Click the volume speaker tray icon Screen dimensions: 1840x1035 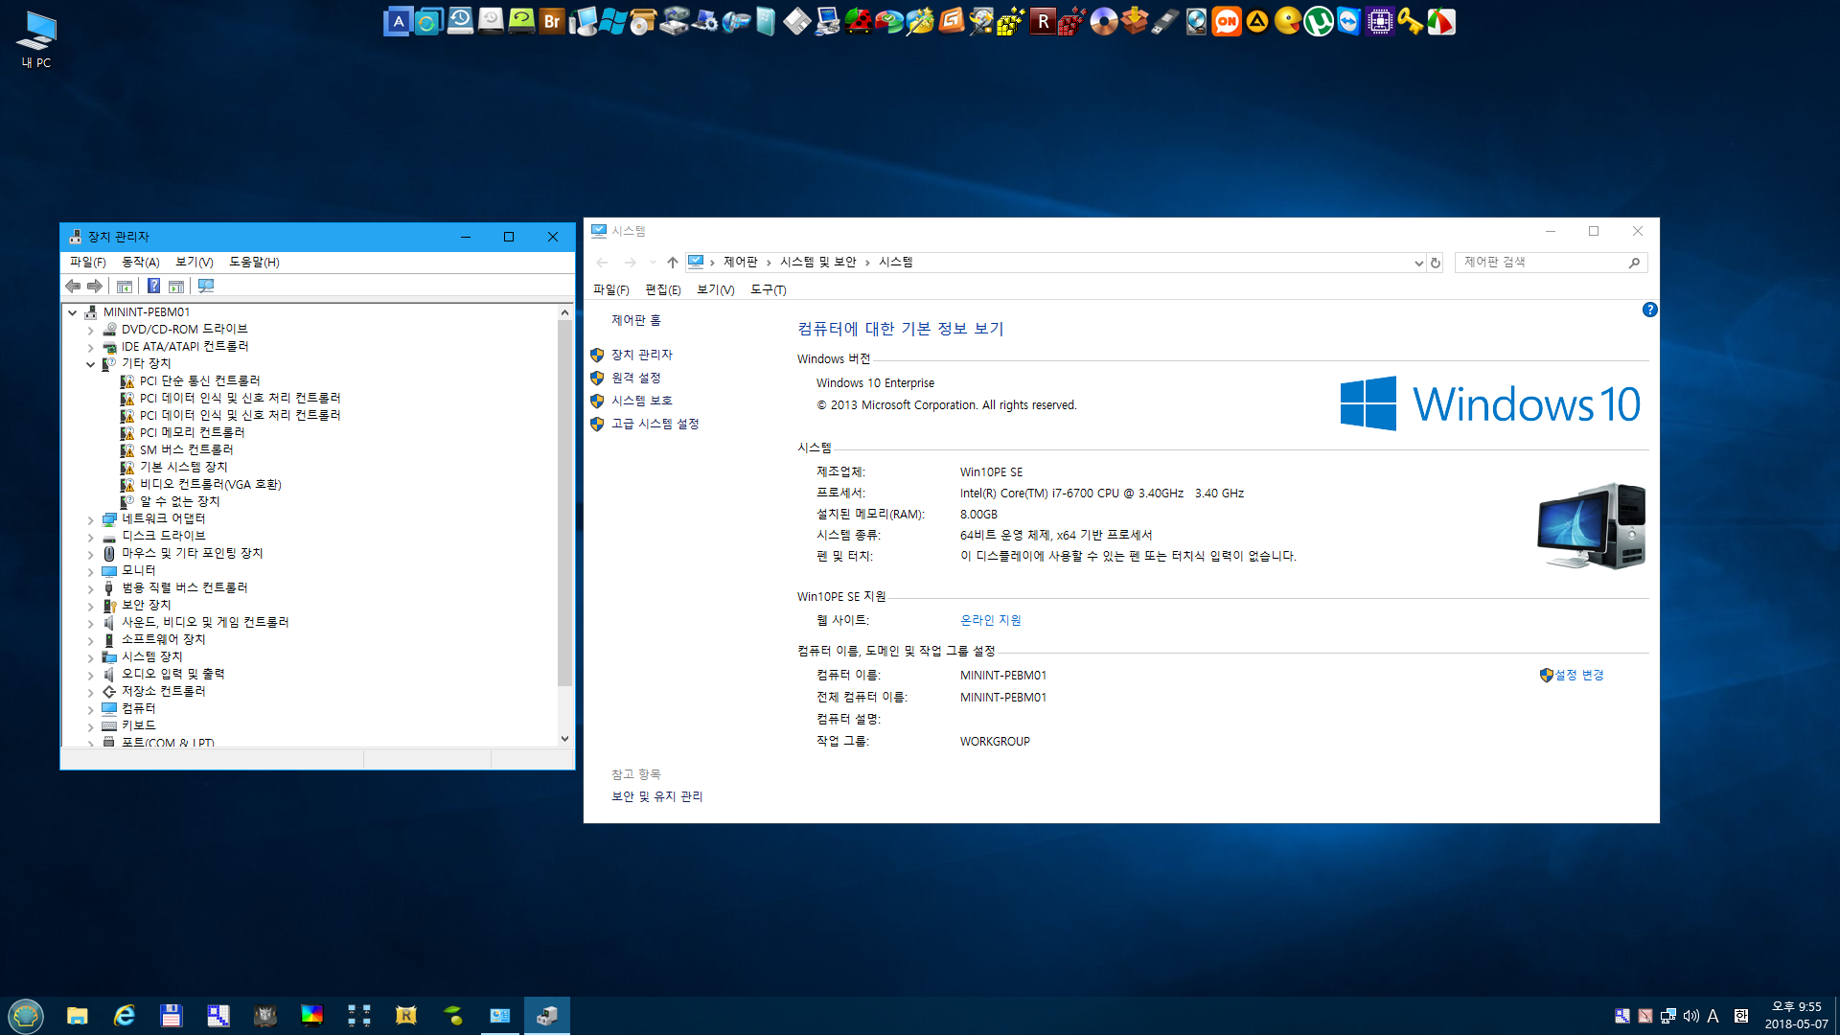1690,1016
